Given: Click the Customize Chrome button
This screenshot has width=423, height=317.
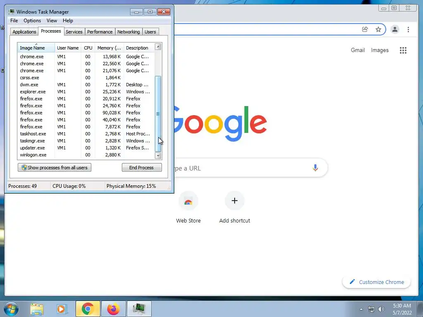Looking at the screenshot, I should tap(377, 282).
